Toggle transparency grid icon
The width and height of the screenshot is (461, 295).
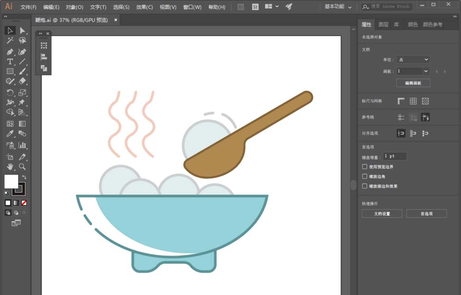425,101
